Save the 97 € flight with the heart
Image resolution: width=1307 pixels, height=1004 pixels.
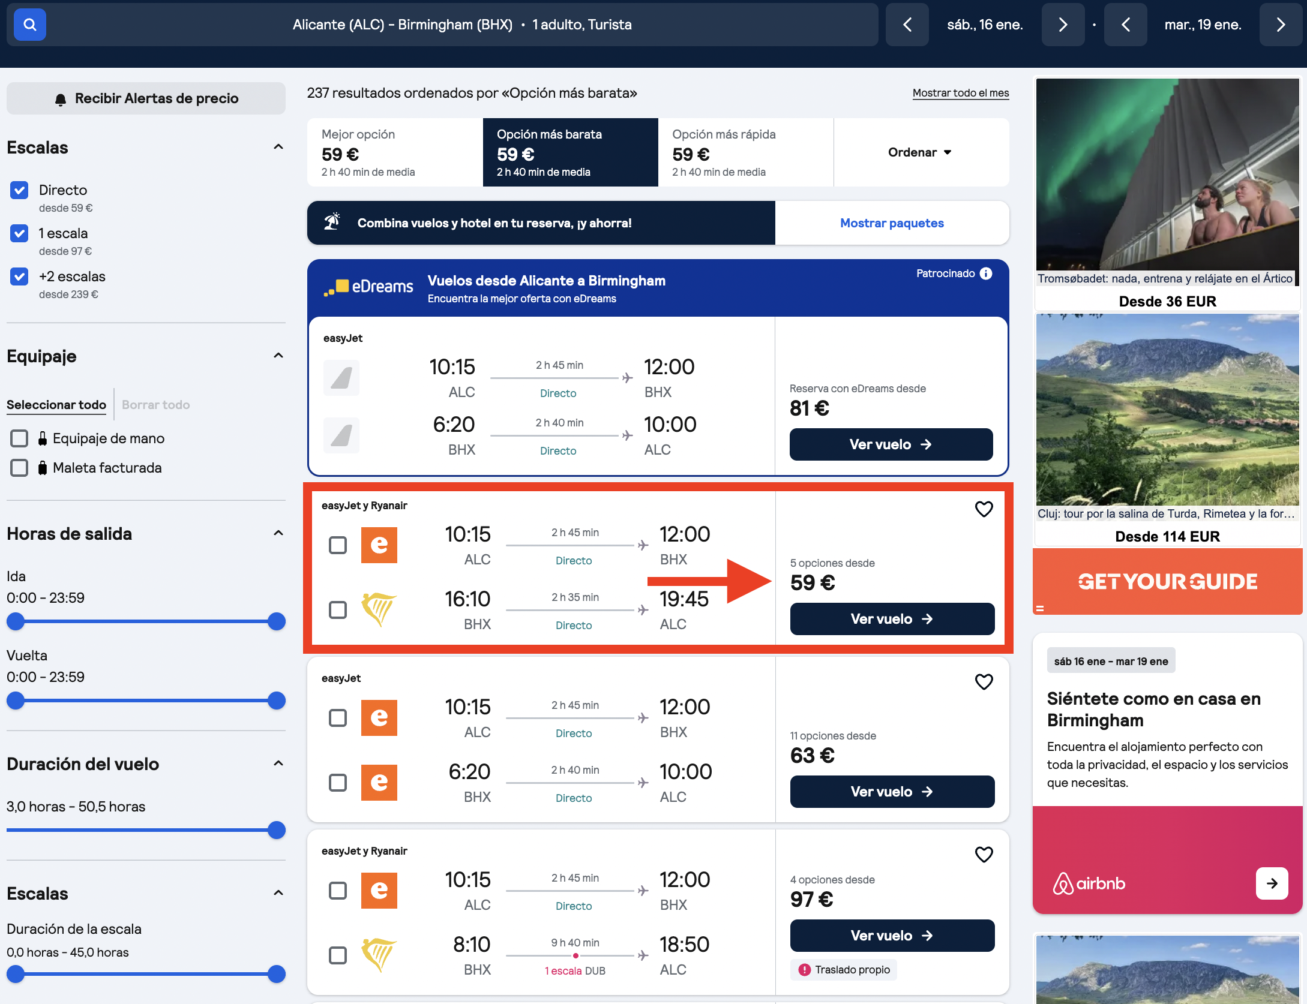pyautogui.click(x=984, y=855)
